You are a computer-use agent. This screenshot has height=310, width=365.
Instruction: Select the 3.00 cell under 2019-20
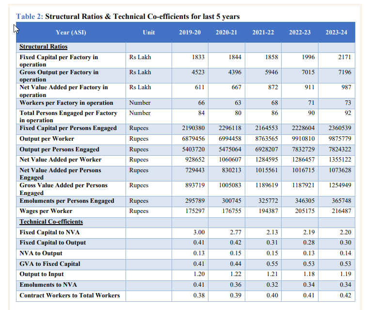(199, 232)
